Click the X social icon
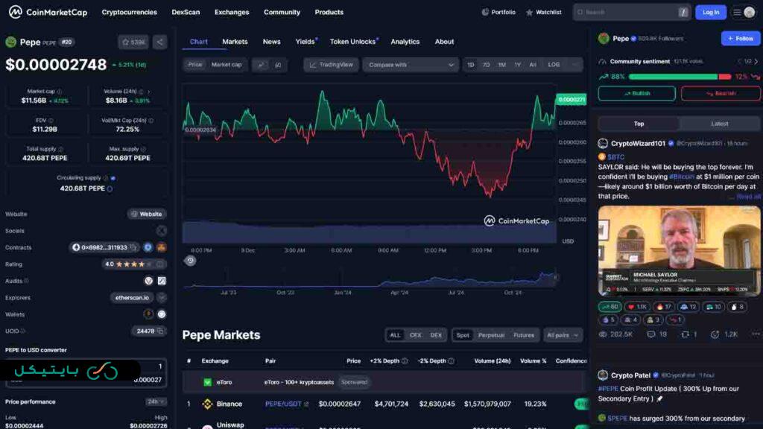Image resolution: width=763 pixels, height=429 pixels. pos(161,231)
